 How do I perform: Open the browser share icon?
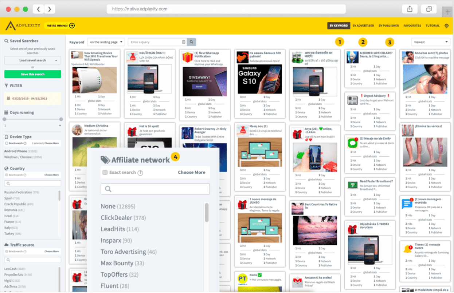tap(410, 9)
